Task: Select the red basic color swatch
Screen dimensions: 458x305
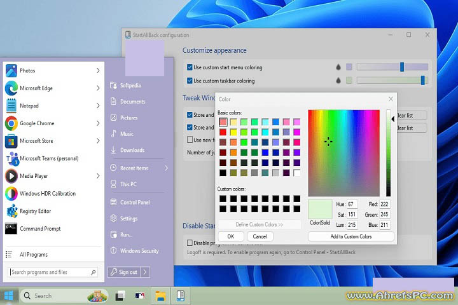Action: tap(223, 132)
